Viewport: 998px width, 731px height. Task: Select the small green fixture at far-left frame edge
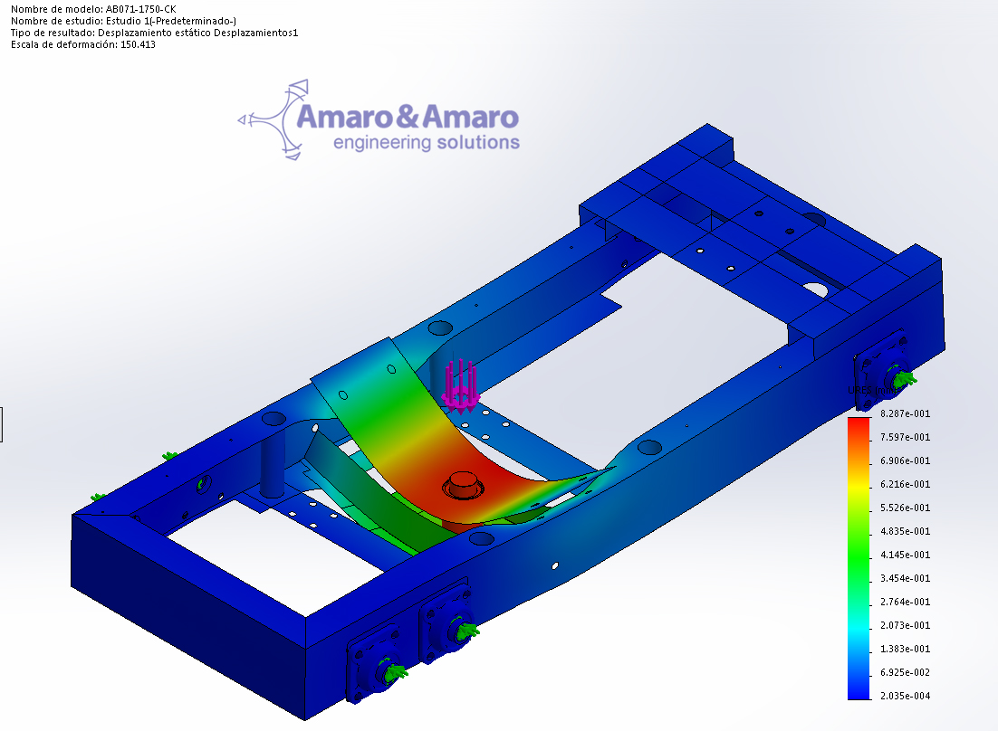(98, 496)
